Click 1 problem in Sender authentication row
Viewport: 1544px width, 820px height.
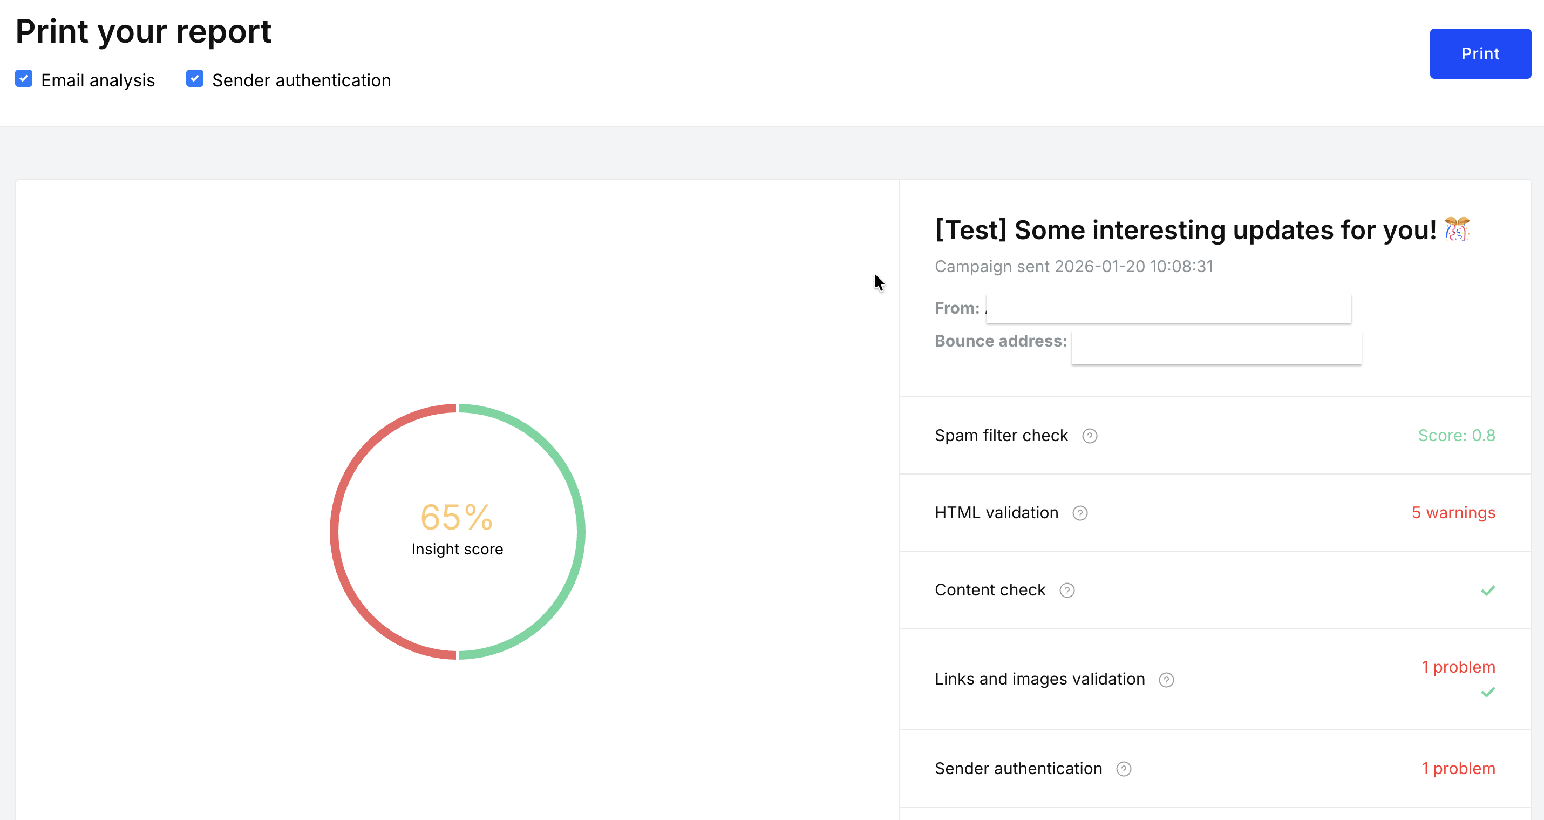coord(1458,769)
